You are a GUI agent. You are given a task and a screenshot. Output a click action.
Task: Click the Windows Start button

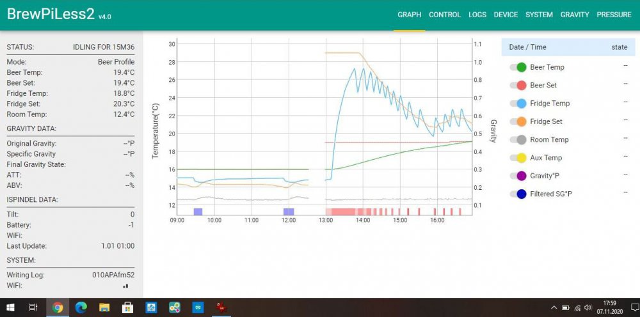(11, 307)
